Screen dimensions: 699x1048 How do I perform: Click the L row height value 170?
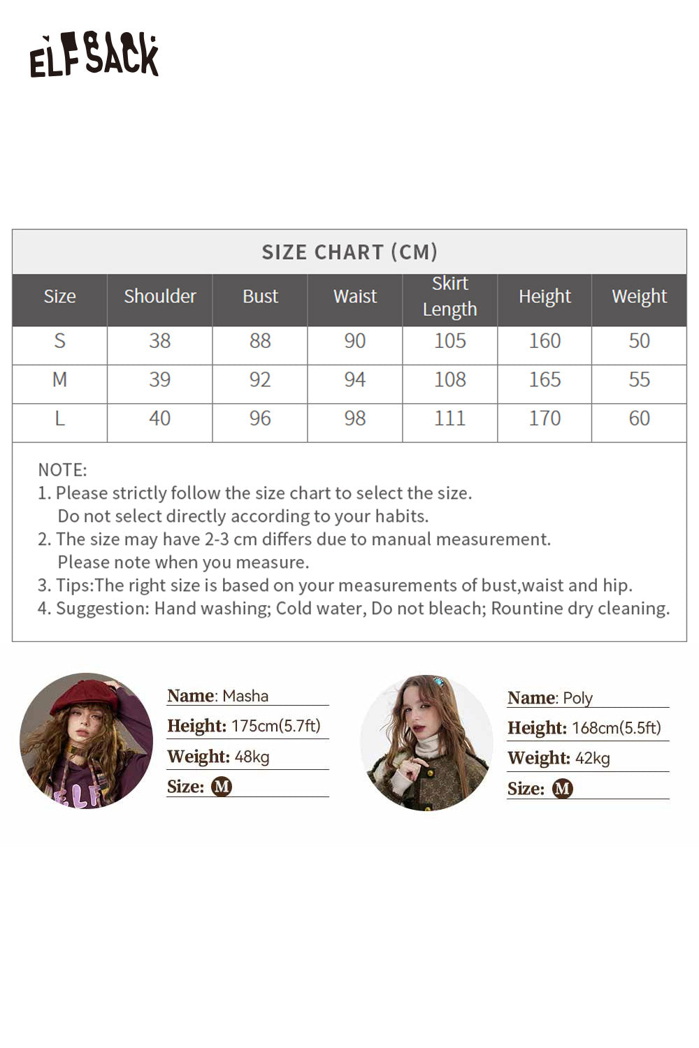[x=545, y=419]
